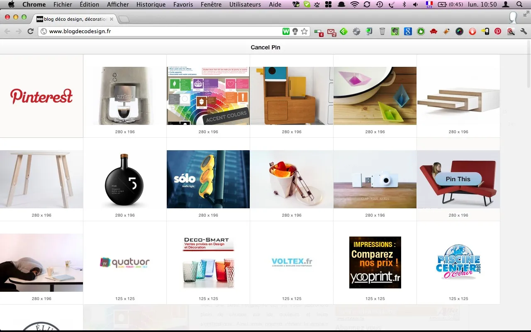Open Spotlight search magnifier in menu bar
Screen dimensions: 531x332
coord(519,5)
